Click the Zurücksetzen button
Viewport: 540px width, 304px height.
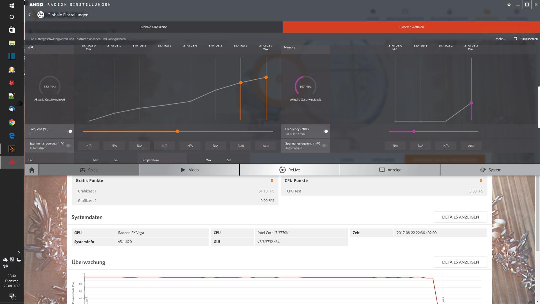point(525,39)
